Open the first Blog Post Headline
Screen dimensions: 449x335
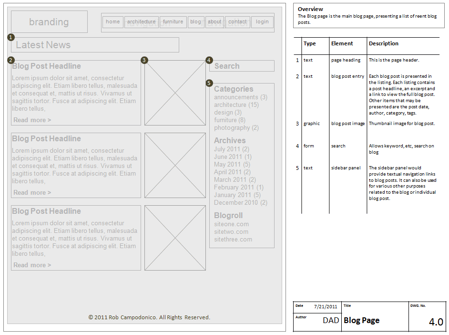coord(46,66)
